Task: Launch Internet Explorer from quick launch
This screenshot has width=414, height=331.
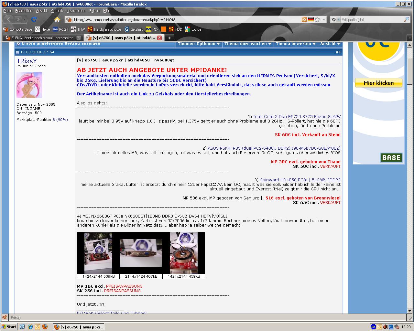Action: (x=30, y=327)
